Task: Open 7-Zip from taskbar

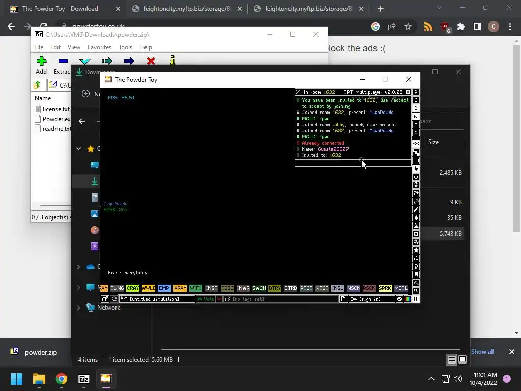Action: point(84,379)
